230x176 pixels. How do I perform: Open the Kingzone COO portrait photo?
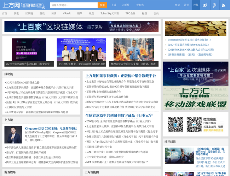(13, 134)
